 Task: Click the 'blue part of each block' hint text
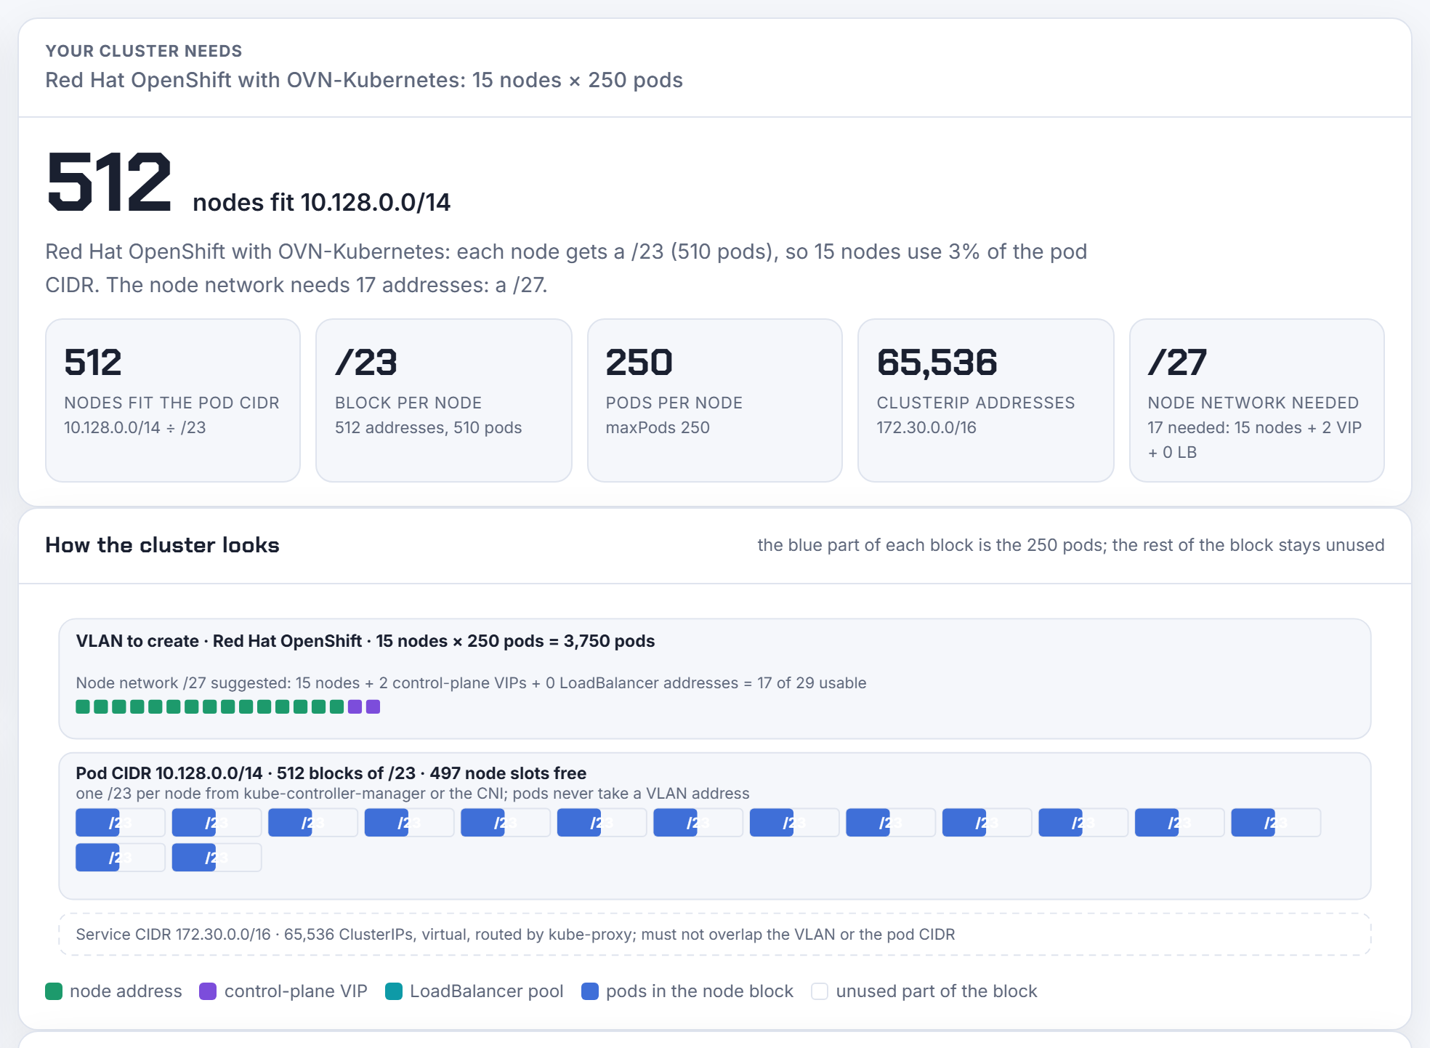point(1071,545)
